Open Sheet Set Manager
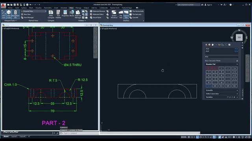This screenshot has width=252, height=141. tap(78, 14)
